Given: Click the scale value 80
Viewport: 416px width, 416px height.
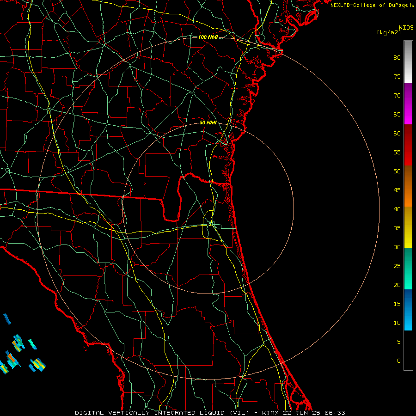Looking at the screenshot, I should [x=397, y=58].
